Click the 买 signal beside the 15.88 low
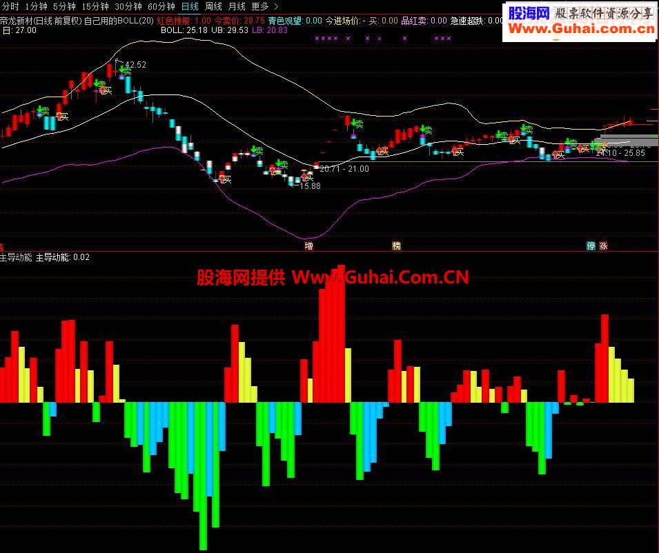 (x=309, y=178)
